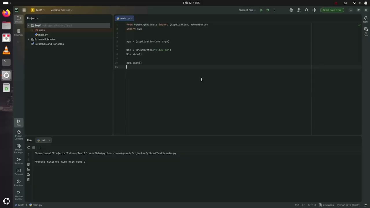Screen dimensions: 370x208
Task: Toggle scroll to end in Run console
Action: (28, 170)
